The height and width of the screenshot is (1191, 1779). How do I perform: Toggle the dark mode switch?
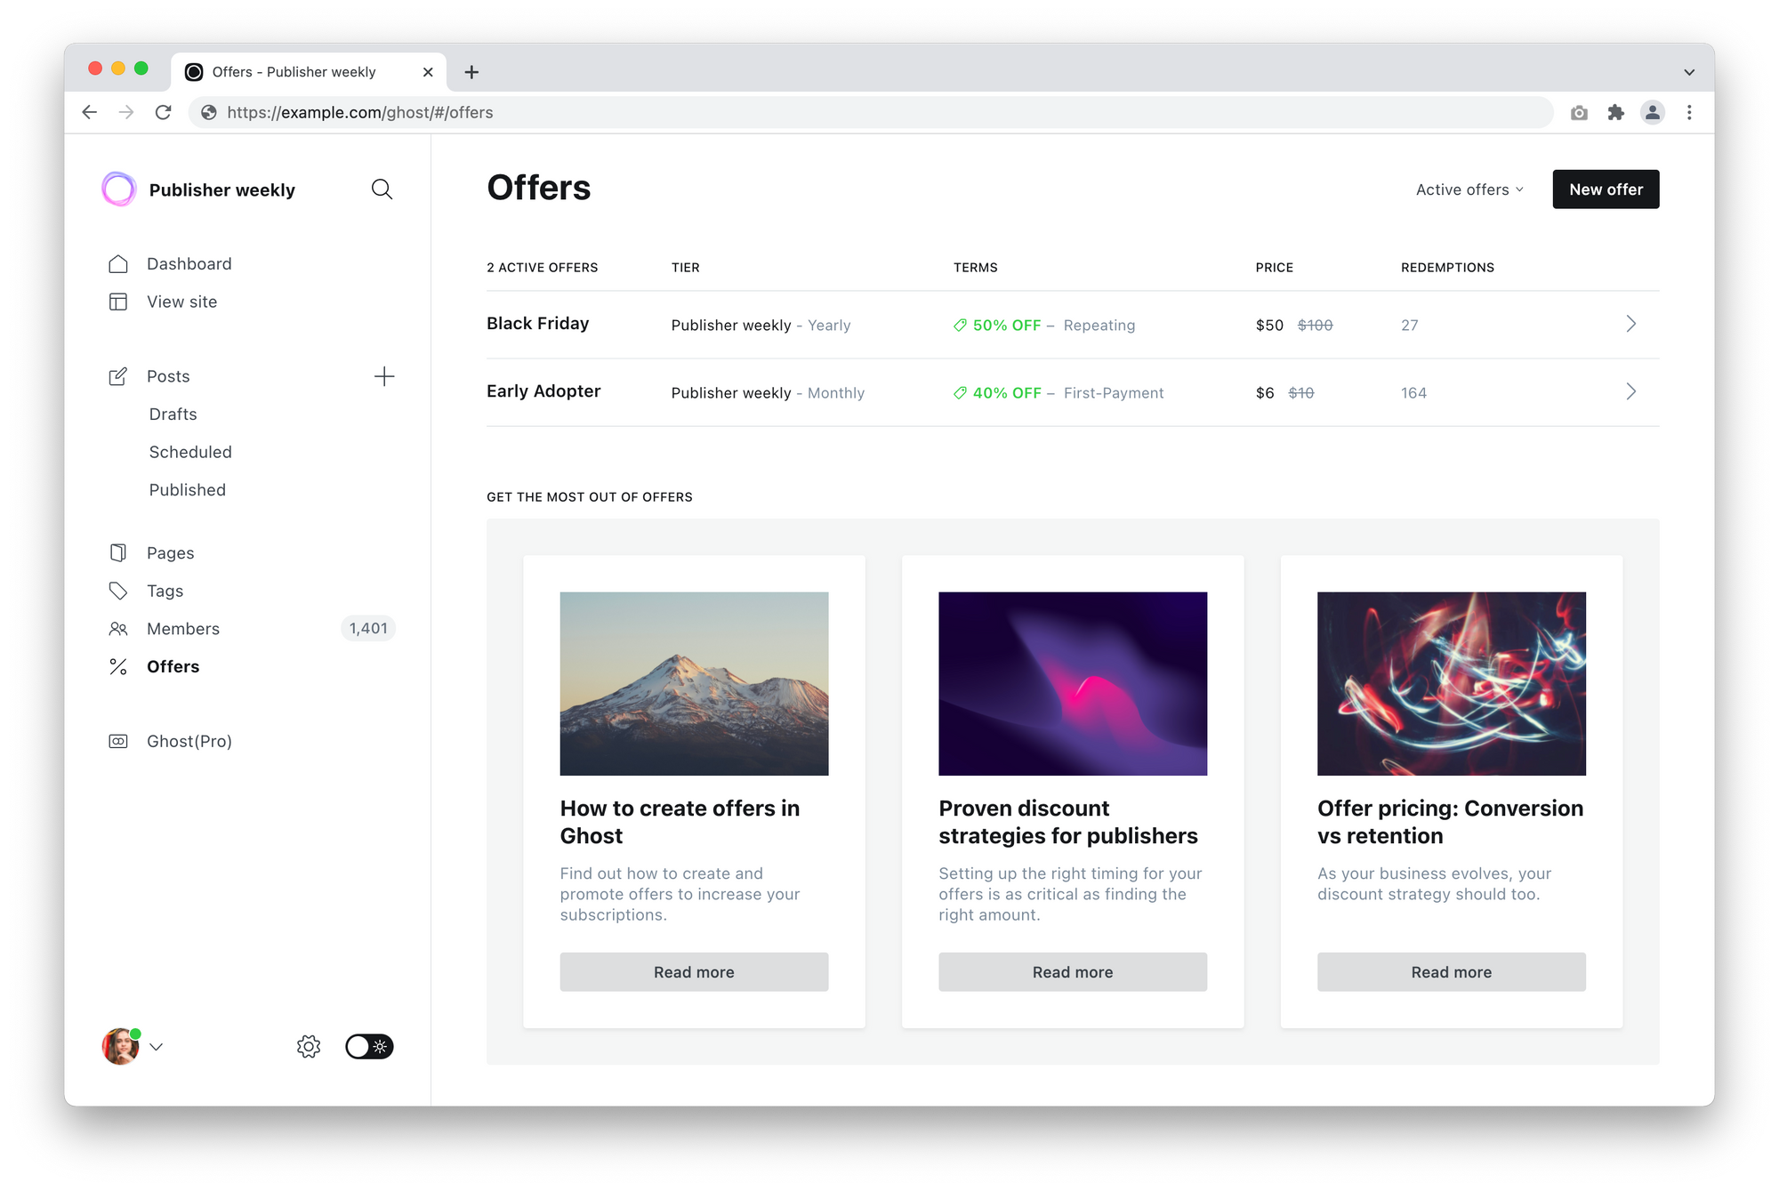coord(369,1046)
